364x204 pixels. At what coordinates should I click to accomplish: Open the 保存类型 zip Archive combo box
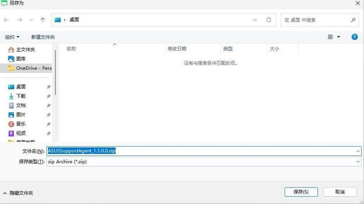pos(204,162)
